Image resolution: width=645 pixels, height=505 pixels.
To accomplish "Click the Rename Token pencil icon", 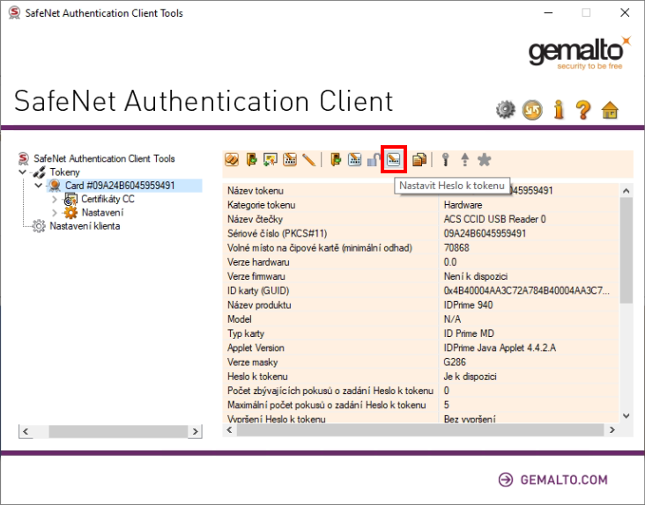I will tap(308, 159).
